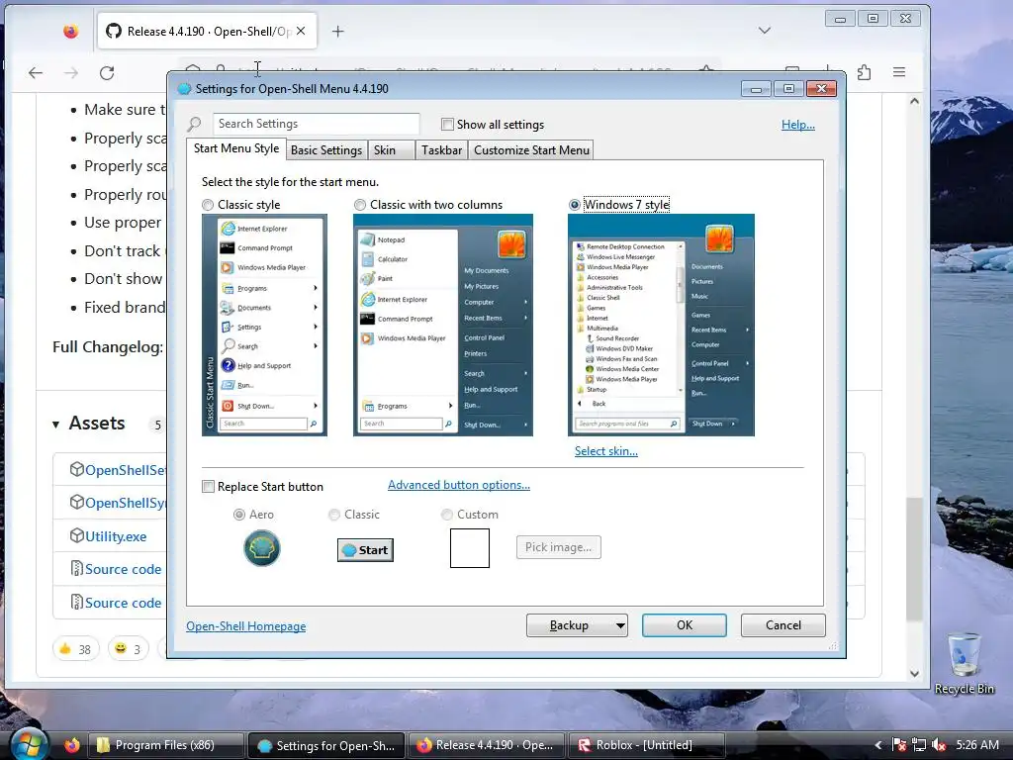This screenshot has width=1013, height=760.
Task: Click the Search Settings input field
Action: tap(316, 124)
